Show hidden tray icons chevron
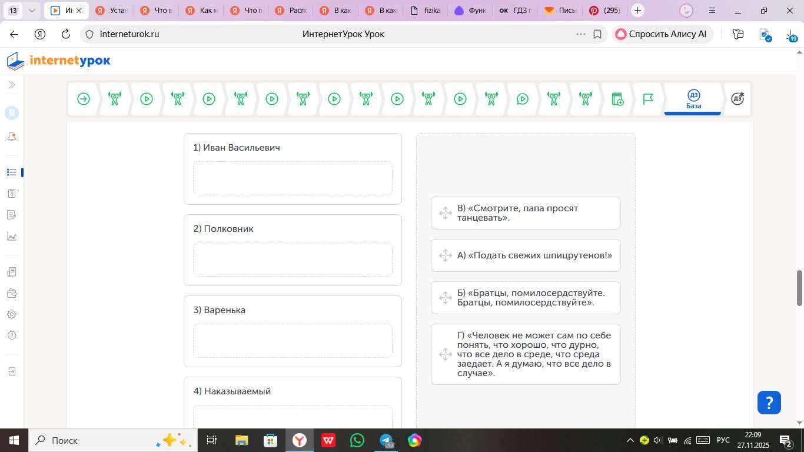 point(630,440)
